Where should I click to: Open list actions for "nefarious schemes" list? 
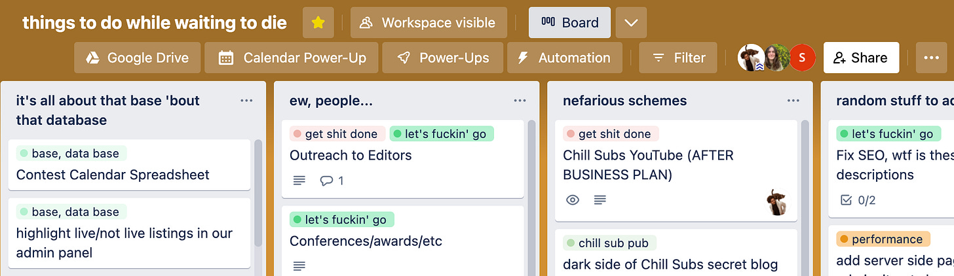coord(793,101)
